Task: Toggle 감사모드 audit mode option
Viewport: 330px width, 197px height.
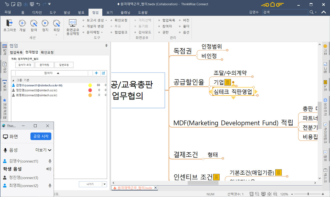Action: click(x=143, y=32)
